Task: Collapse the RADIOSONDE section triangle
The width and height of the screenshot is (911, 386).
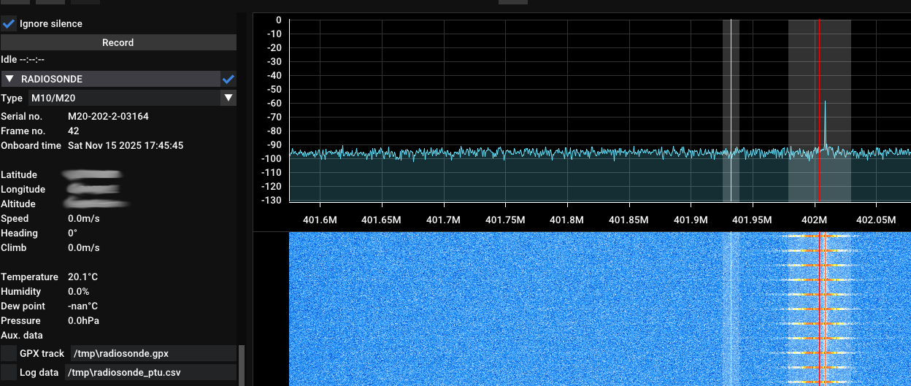Action: point(9,79)
